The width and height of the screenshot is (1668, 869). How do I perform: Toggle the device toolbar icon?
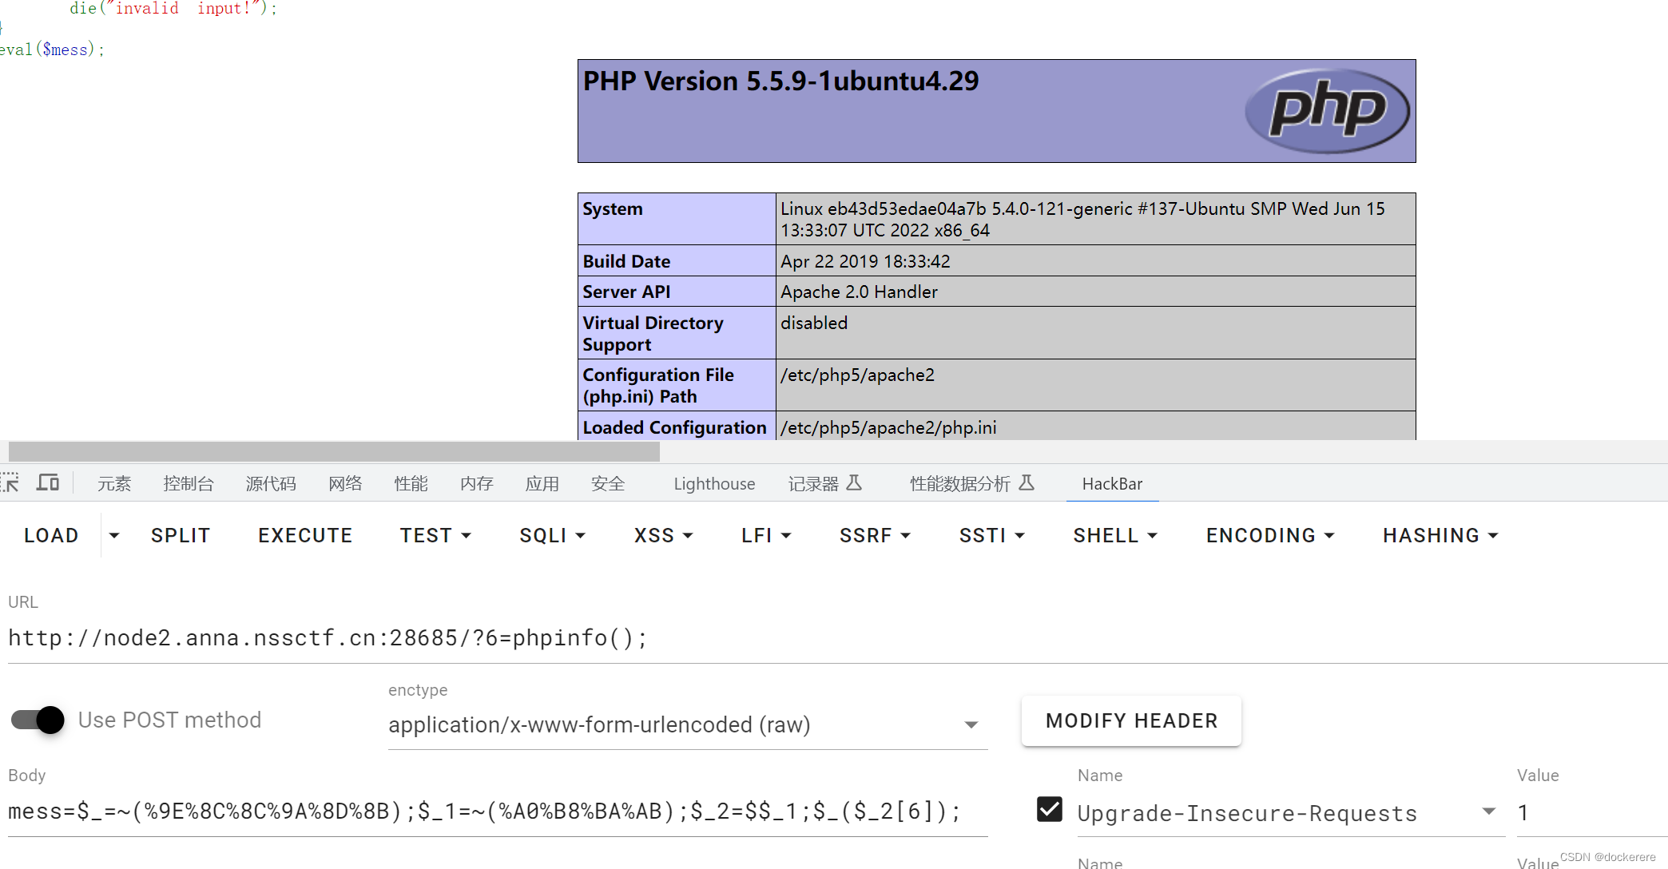[x=48, y=482]
